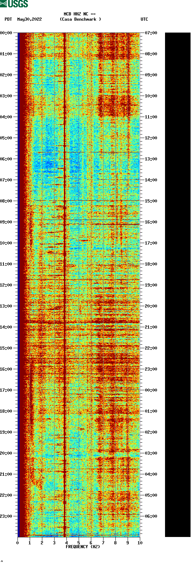The height and width of the screenshot is (565, 193).
Task: Click the PDT time label 16:00
Action: pyautogui.click(x=6, y=369)
